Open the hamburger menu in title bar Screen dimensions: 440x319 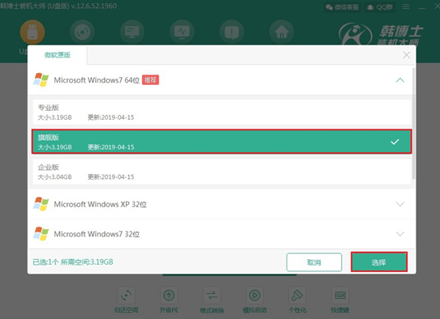coord(406,6)
